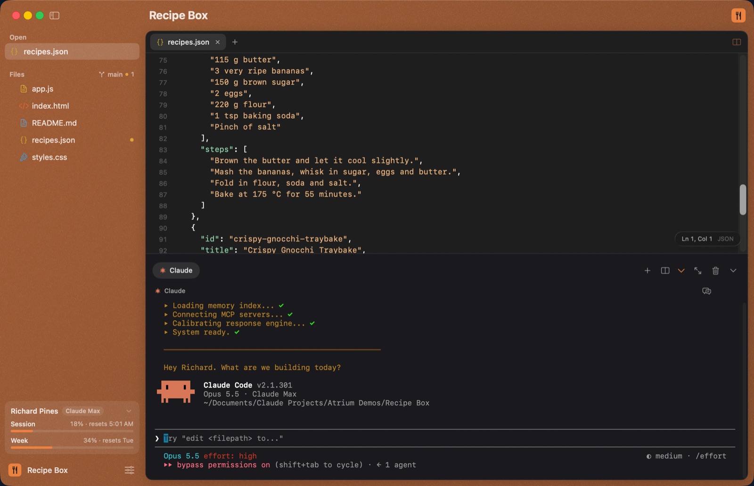Click the chat bubbles icon in Claude panel

pyautogui.click(x=706, y=291)
